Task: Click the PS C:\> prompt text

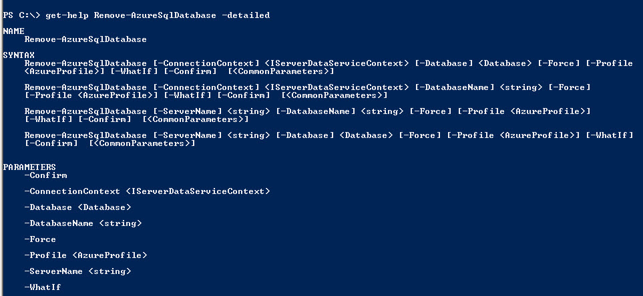Action: point(21,15)
